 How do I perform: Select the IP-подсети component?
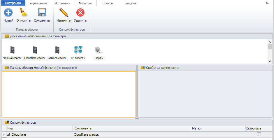(78, 50)
